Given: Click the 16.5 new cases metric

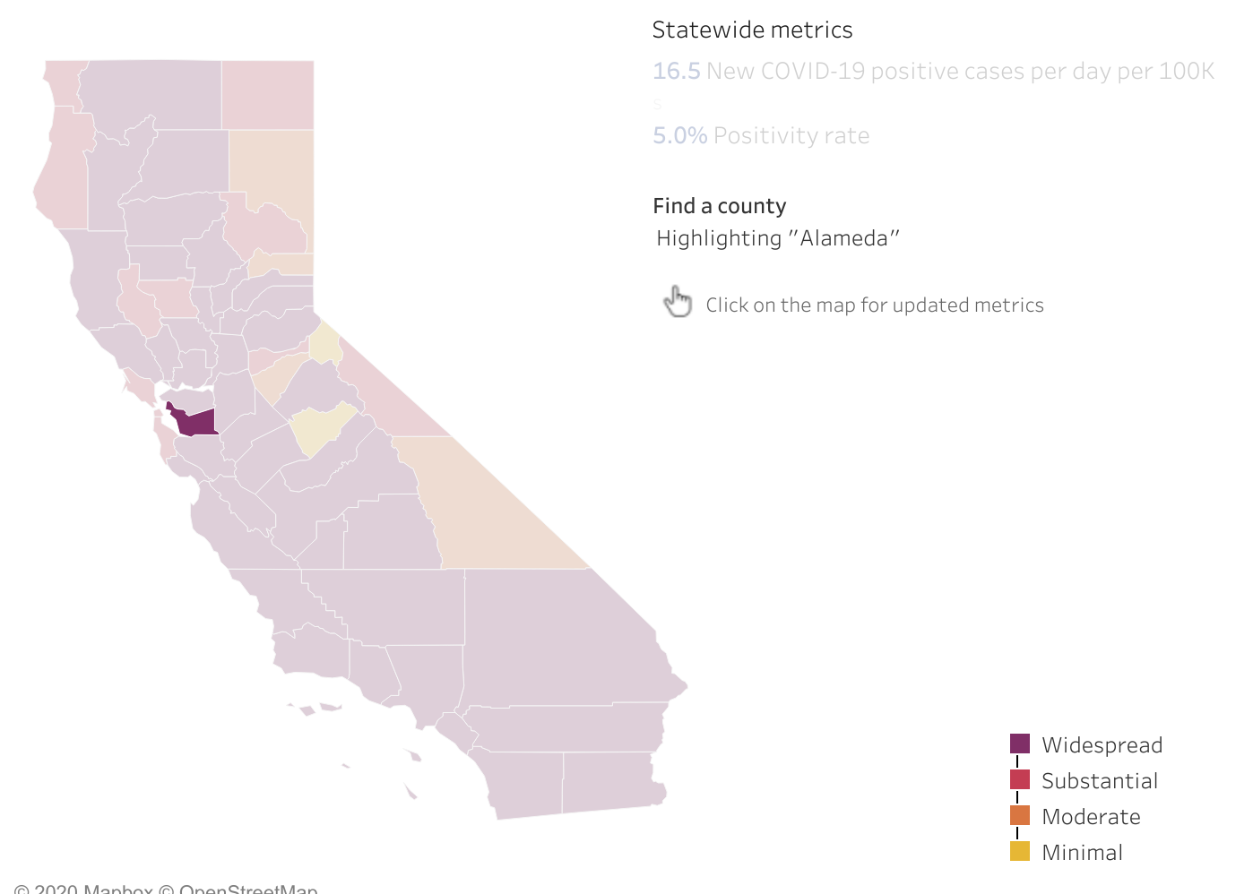Looking at the screenshot, I should point(677,71).
